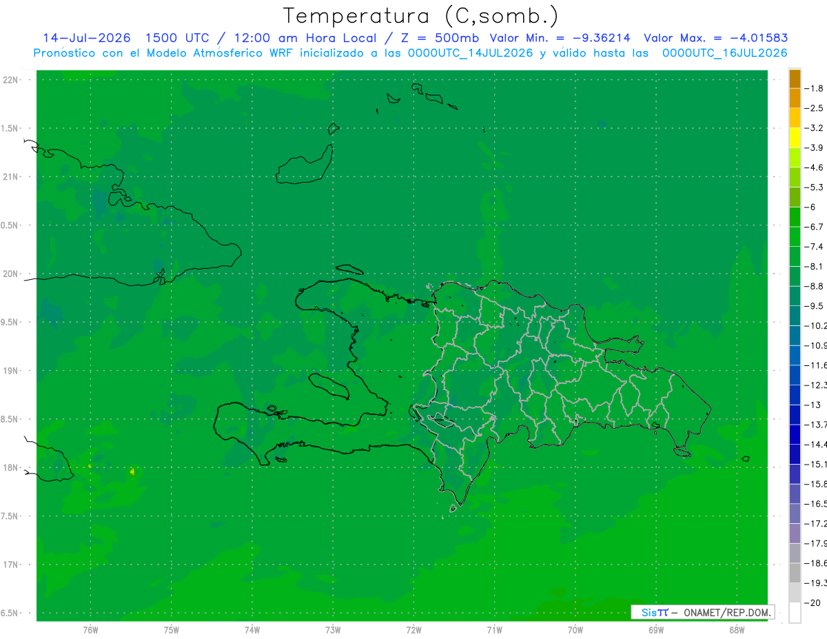Select the "0000UTC_14JUL2026" initialization time
The image size is (827, 639).
pyautogui.click(x=471, y=53)
